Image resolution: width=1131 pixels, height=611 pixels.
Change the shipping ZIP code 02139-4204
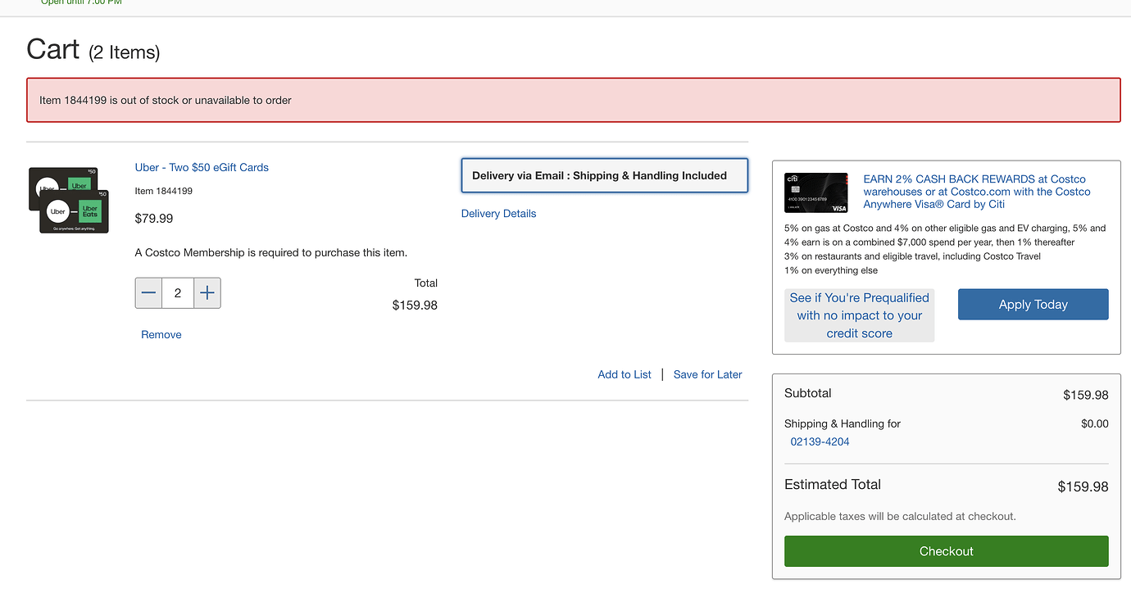820,441
